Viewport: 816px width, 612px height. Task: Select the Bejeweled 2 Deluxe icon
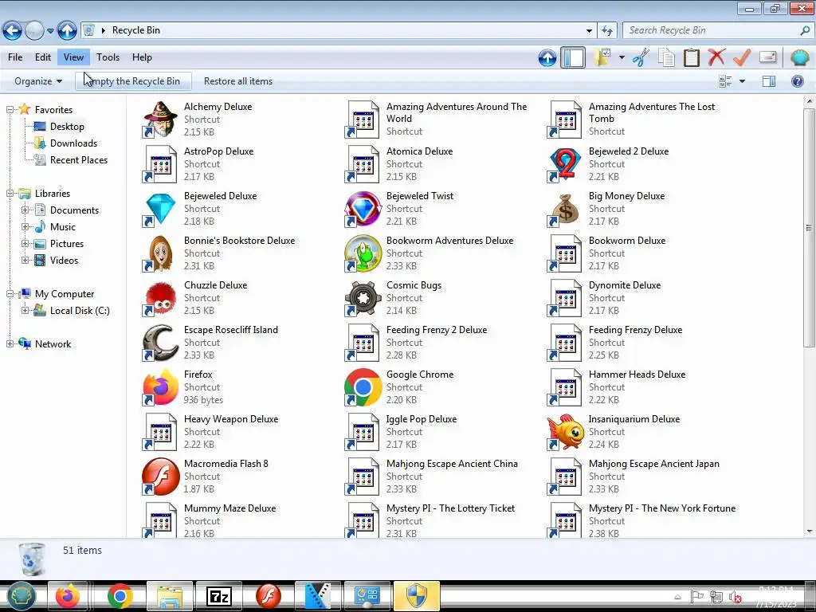(565, 164)
